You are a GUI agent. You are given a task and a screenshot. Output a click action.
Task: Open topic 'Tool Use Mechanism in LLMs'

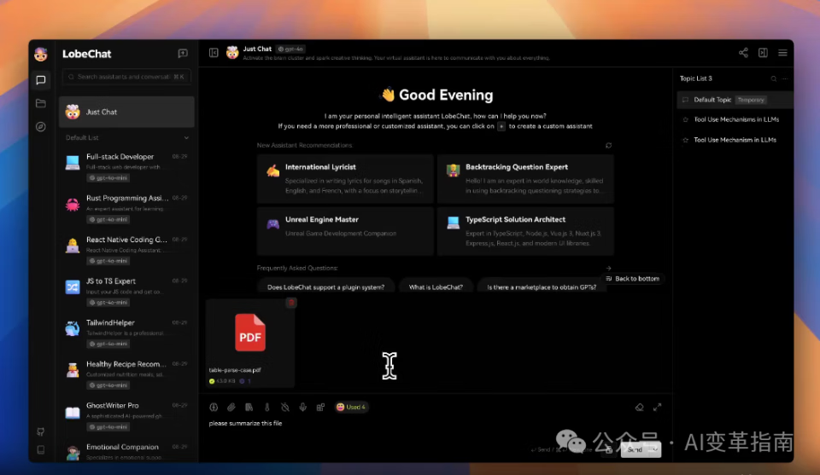(735, 140)
